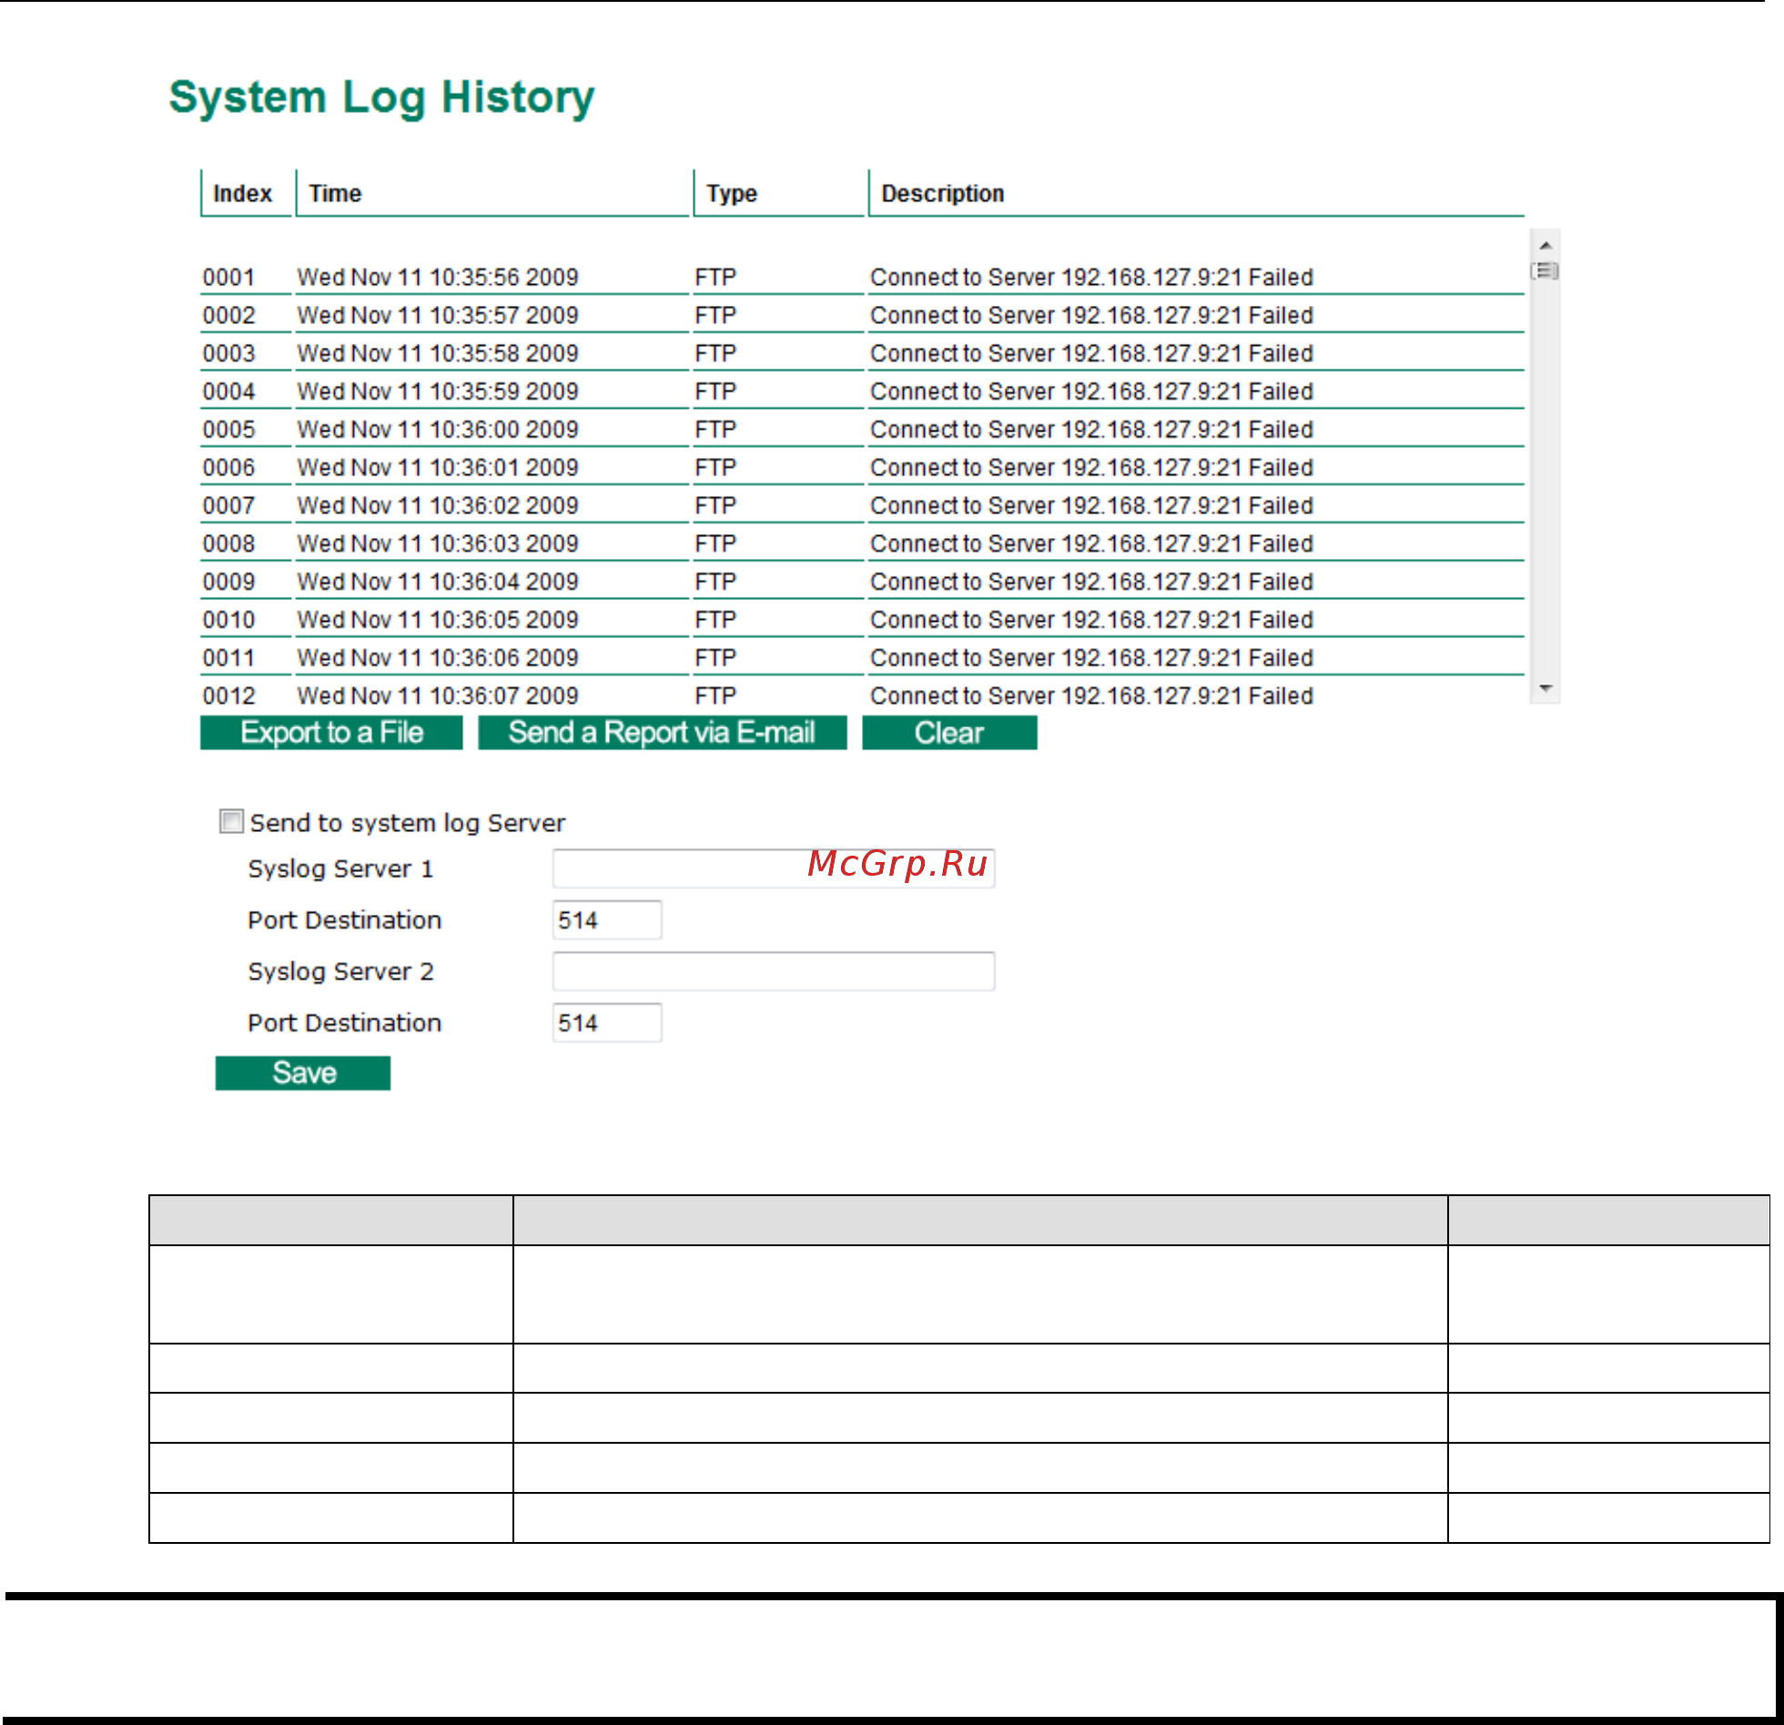Select timestamp Wed Nov 11 10:36:02 2009
Image resolution: width=1784 pixels, height=1725 pixels.
point(438,506)
